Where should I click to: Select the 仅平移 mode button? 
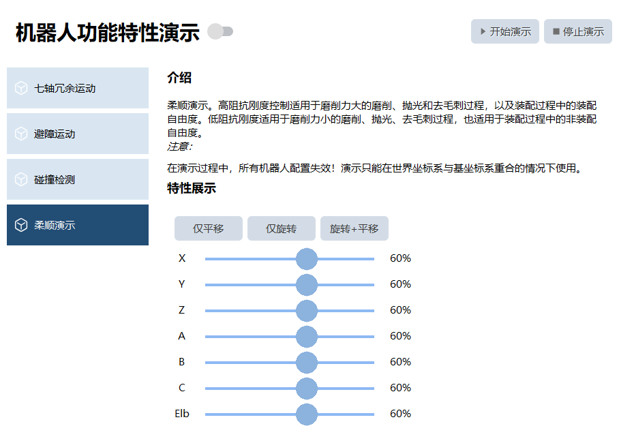(x=209, y=228)
